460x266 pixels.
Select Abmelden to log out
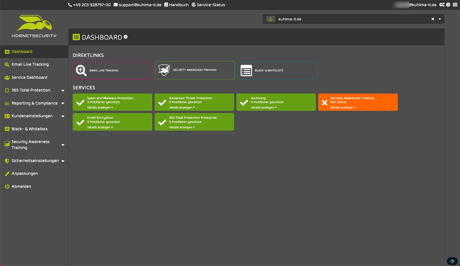click(34, 187)
